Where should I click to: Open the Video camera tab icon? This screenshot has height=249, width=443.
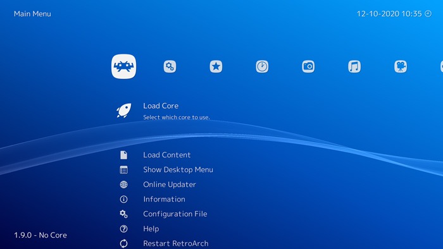pyautogui.click(x=401, y=66)
